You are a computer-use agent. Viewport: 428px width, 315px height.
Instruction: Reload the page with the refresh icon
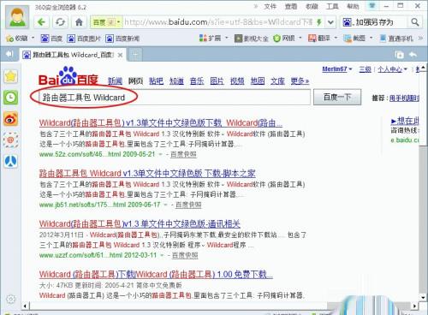(60, 22)
